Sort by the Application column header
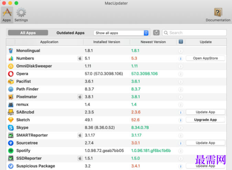Screen dimensions: 232x170 [x=49, y=42]
